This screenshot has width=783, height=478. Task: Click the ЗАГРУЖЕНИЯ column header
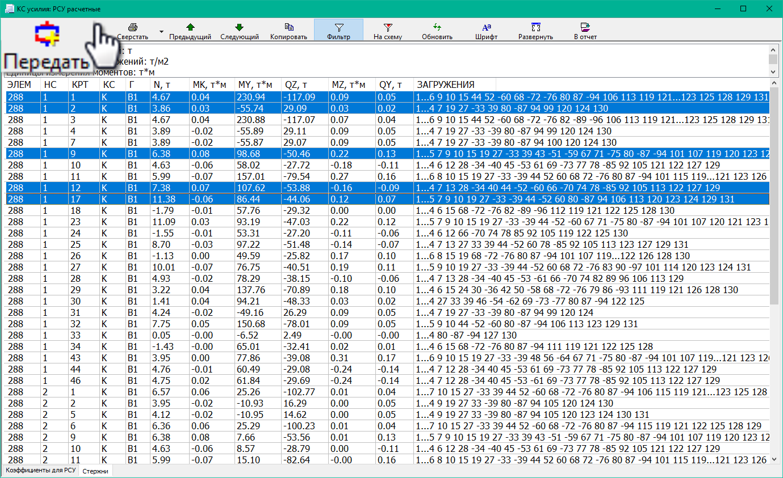tap(445, 85)
